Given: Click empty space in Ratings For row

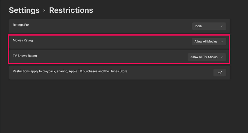Looking at the screenshot, I should coord(108,26).
